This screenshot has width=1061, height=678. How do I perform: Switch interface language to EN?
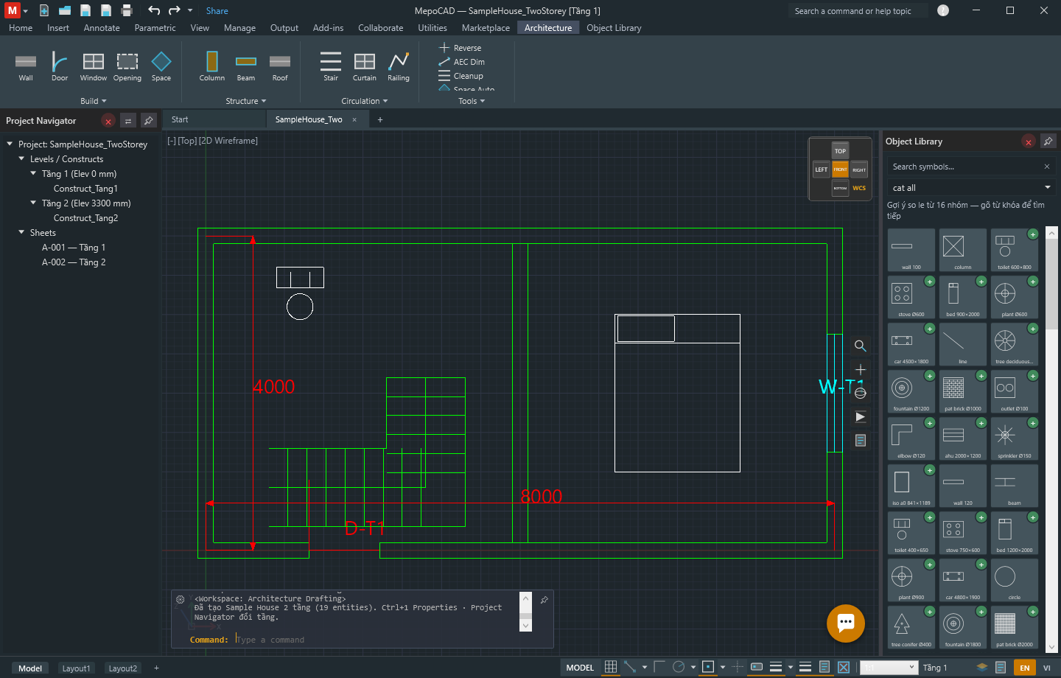[1025, 668]
